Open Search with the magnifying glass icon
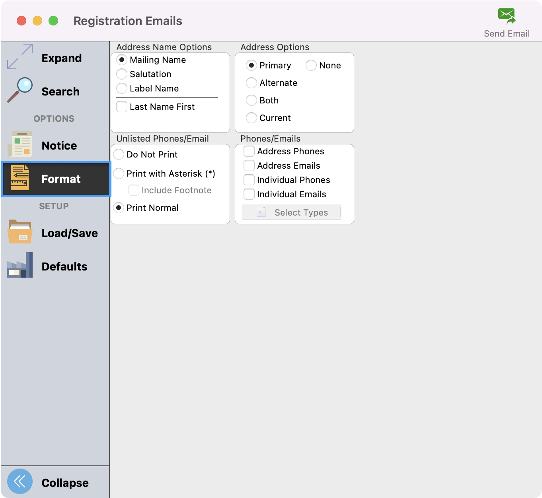Image resolution: width=542 pixels, height=498 pixels. [20, 90]
